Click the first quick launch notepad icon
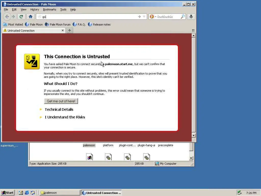Viewport: 261px width, 196px height. (x=21, y=193)
